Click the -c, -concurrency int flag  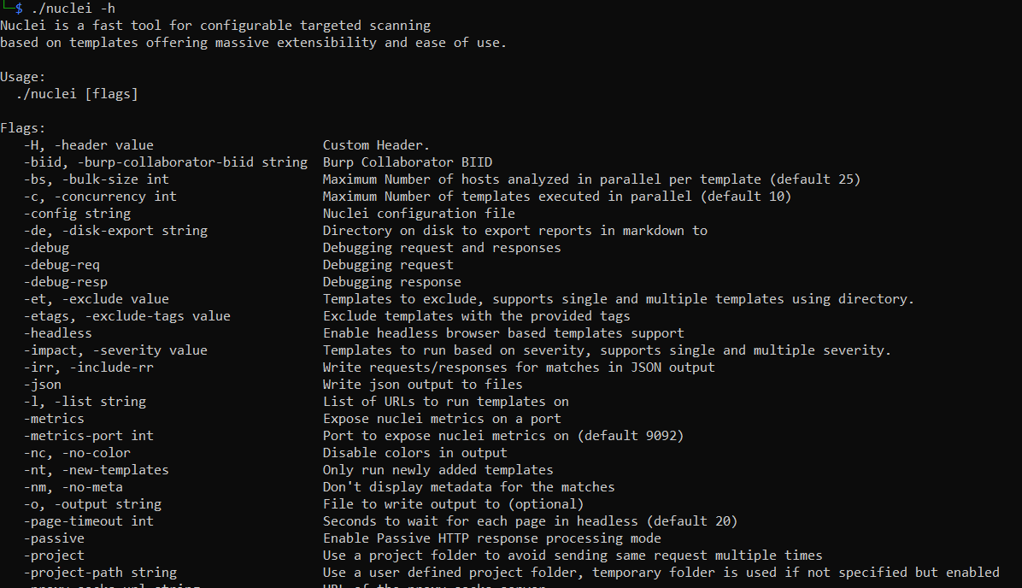tap(100, 197)
